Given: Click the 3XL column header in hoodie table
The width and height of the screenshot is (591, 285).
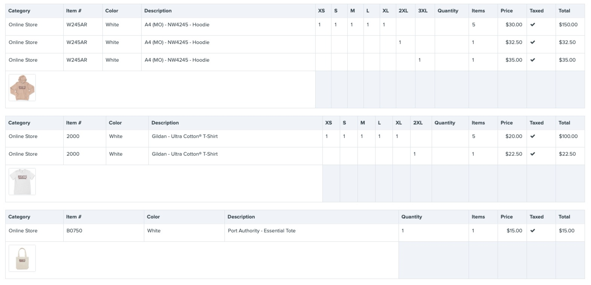Looking at the screenshot, I should [423, 11].
